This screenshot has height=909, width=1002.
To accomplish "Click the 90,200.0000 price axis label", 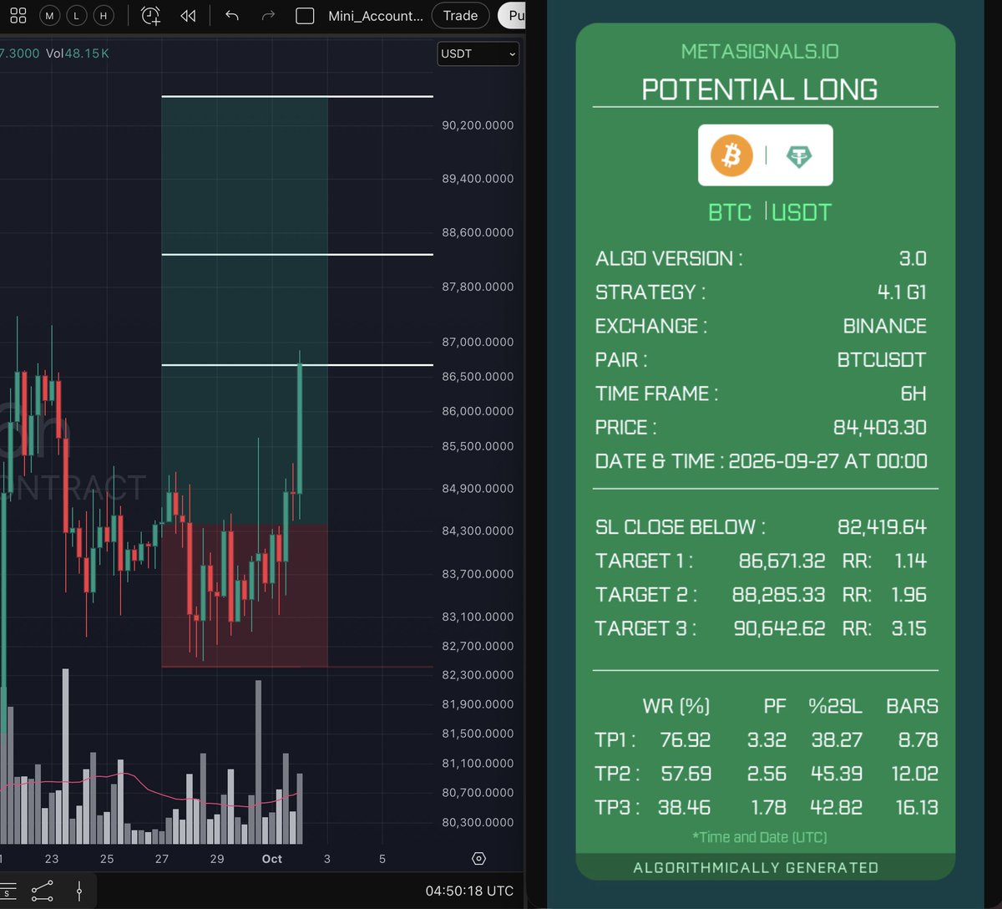I will coord(478,125).
